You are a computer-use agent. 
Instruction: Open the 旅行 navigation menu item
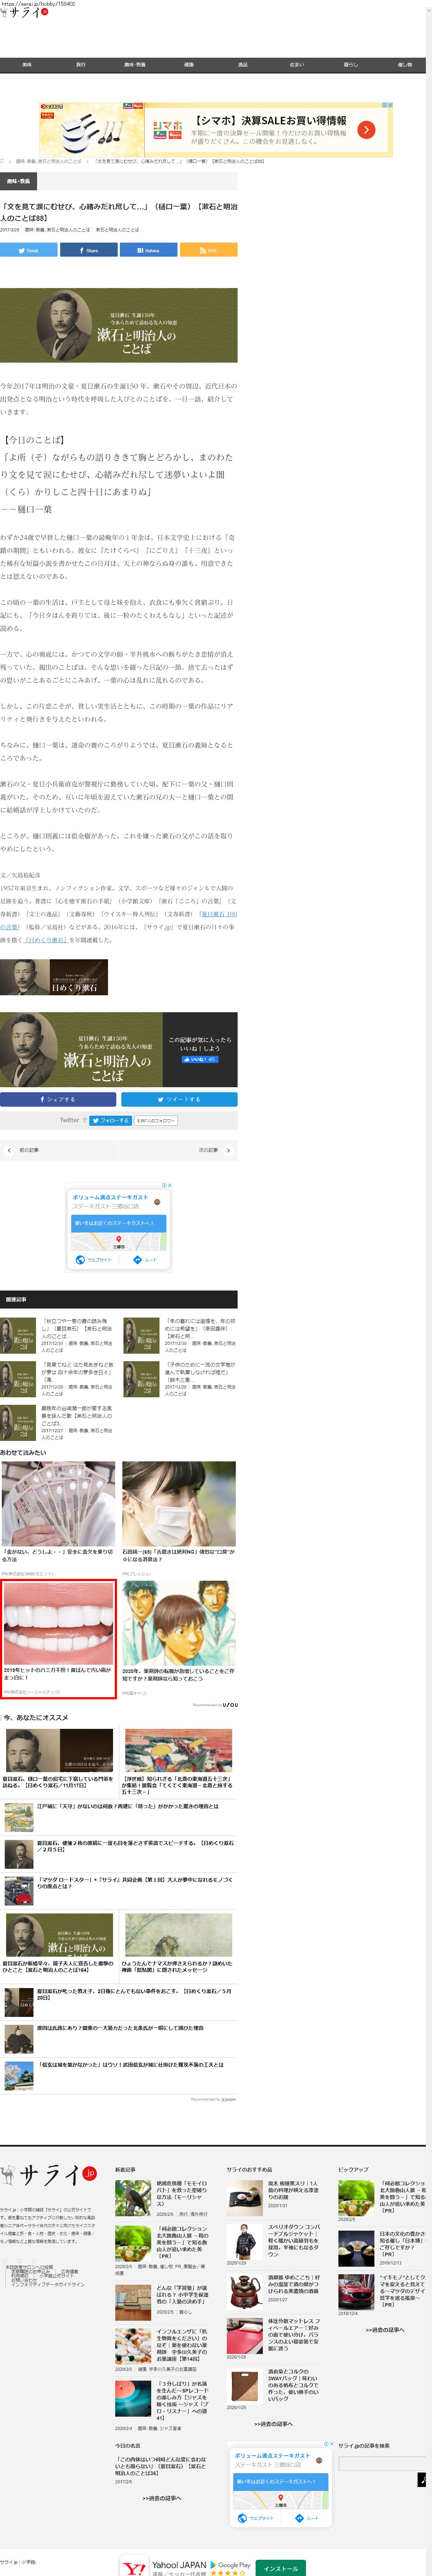(81, 65)
